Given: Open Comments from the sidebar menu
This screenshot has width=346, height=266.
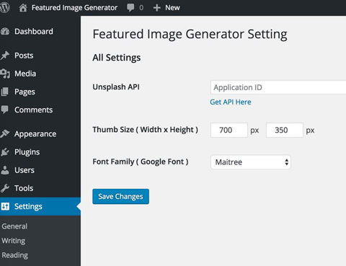Looking at the screenshot, I should [x=33, y=110].
